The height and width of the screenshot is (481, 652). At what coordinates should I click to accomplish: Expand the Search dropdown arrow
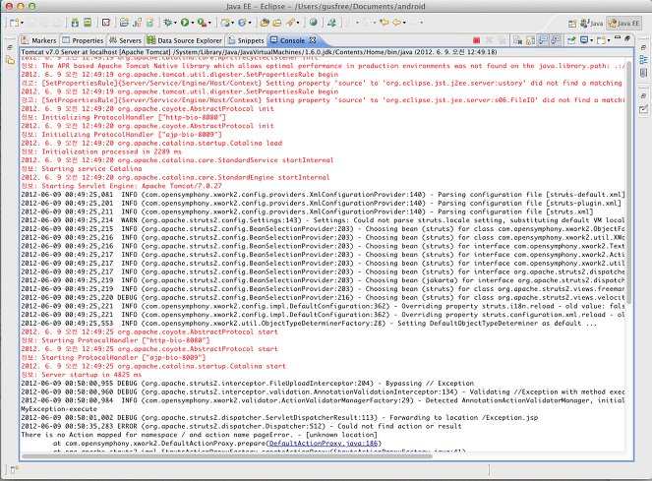coord(298,23)
